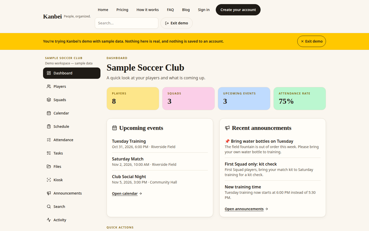369x231 pixels.
Task: Open the Home nav item
Action: 103,10
